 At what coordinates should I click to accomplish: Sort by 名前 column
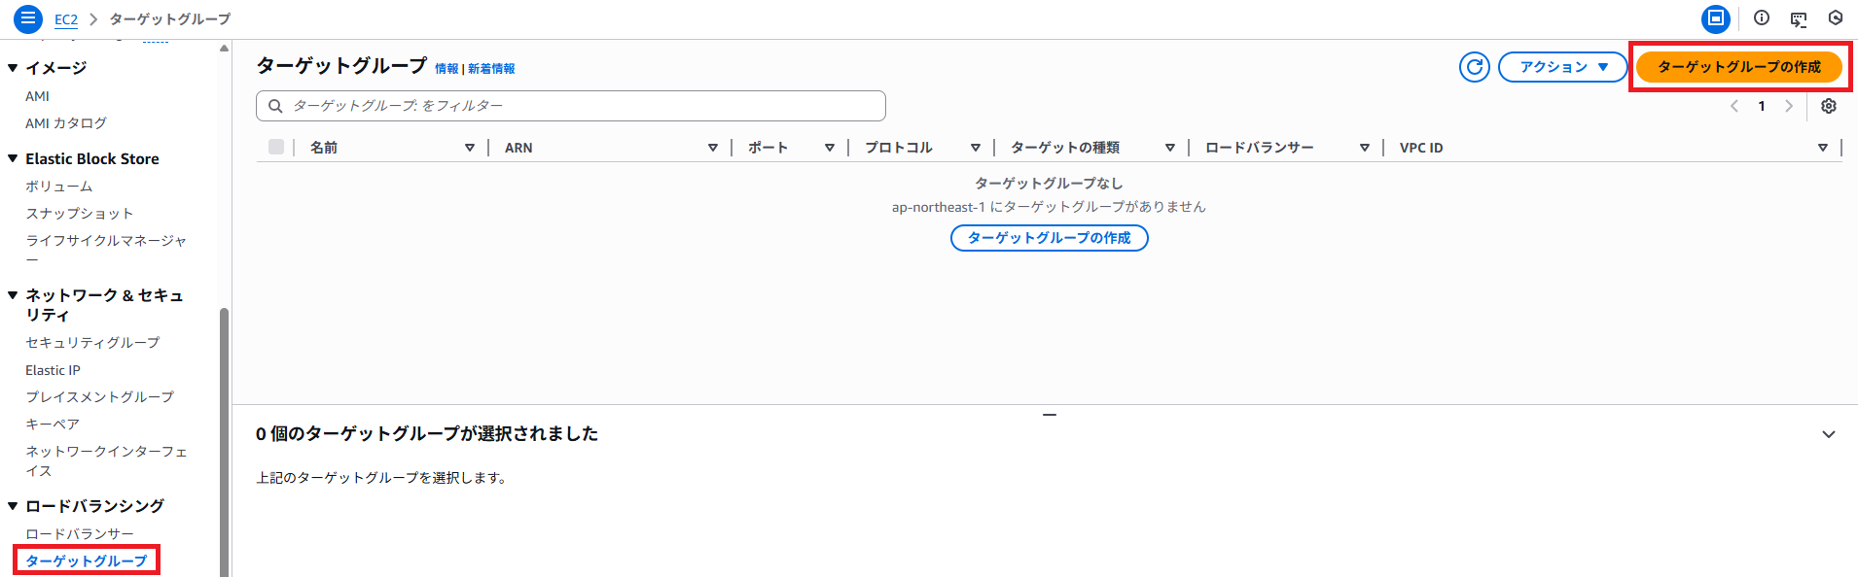(324, 148)
